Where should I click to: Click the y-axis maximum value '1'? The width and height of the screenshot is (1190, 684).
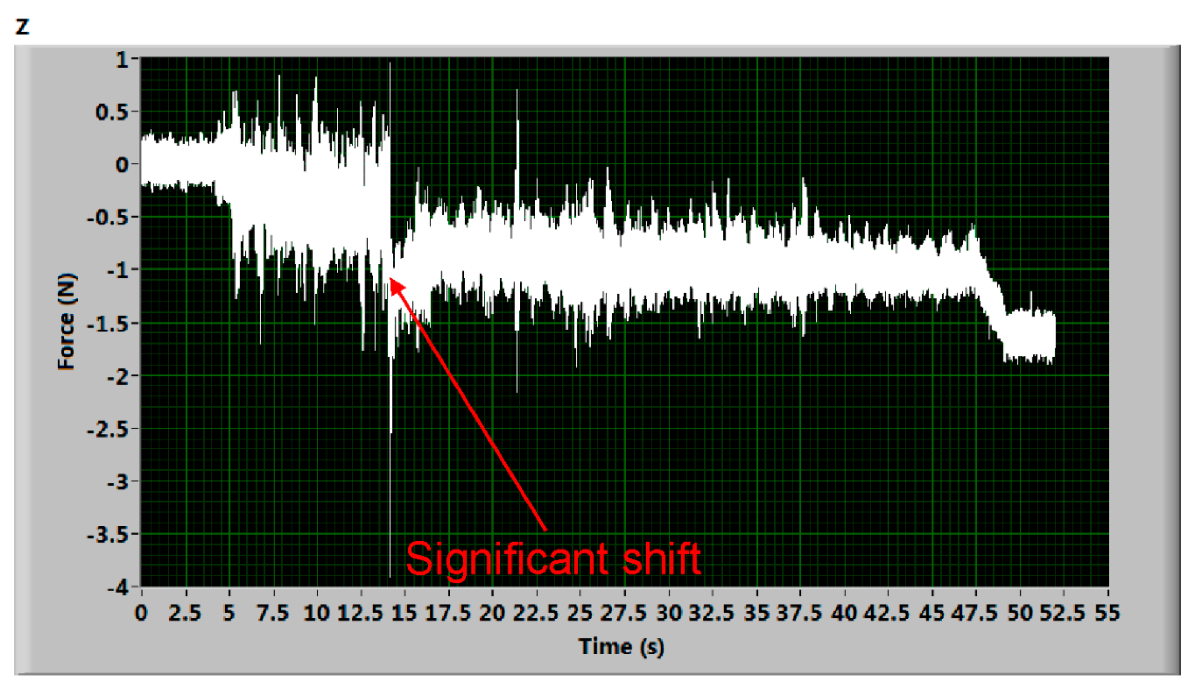122,60
